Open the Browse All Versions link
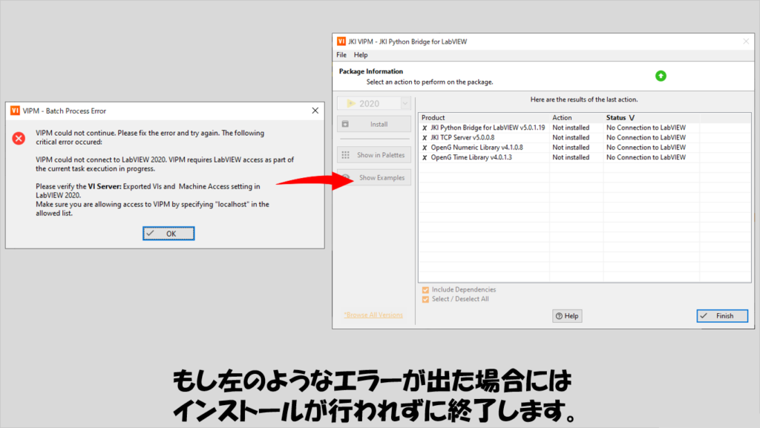760x428 pixels. click(x=373, y=315)
